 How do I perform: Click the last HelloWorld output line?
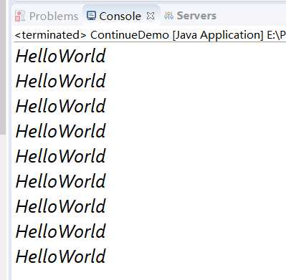(x=61, y=256)
